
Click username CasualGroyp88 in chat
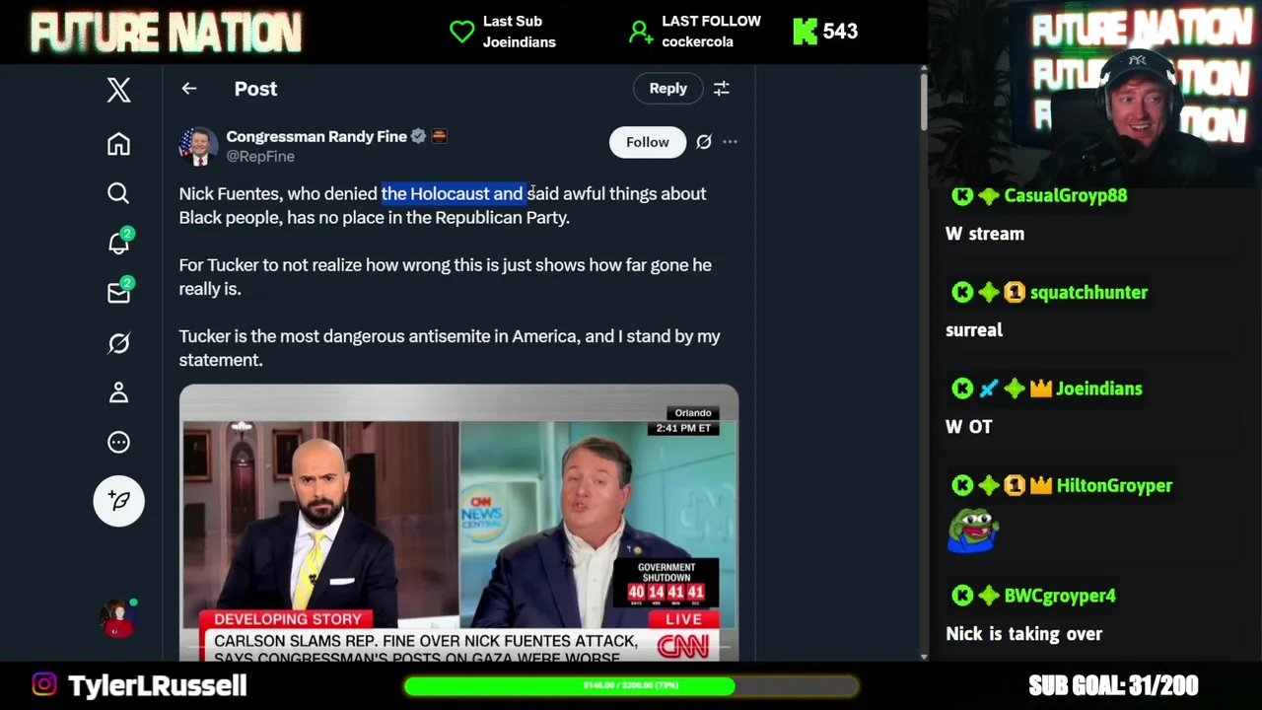1065,195
